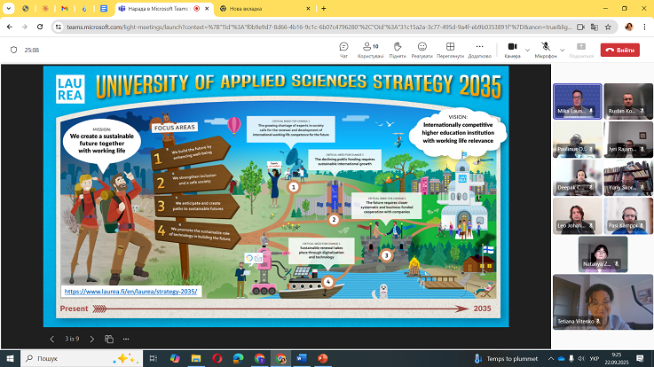654x367 pixels.
Task: Go to the next slide
Action: (x=92, y=339)
